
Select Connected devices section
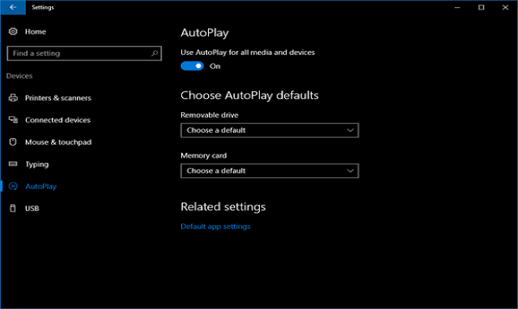(x=58, y=120)
